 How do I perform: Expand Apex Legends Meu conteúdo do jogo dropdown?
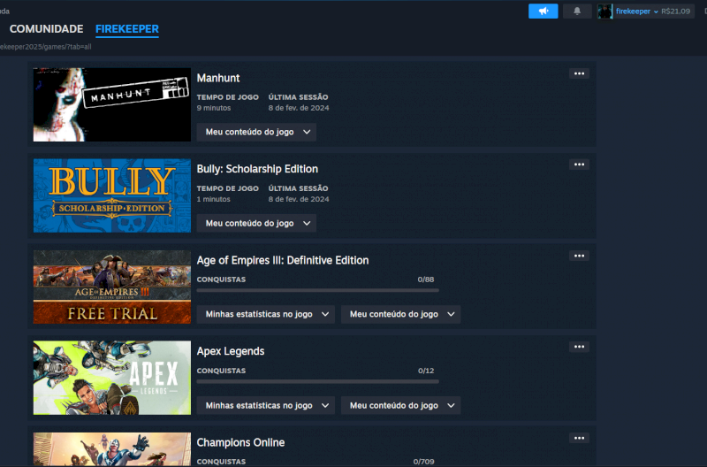[400, 406]
